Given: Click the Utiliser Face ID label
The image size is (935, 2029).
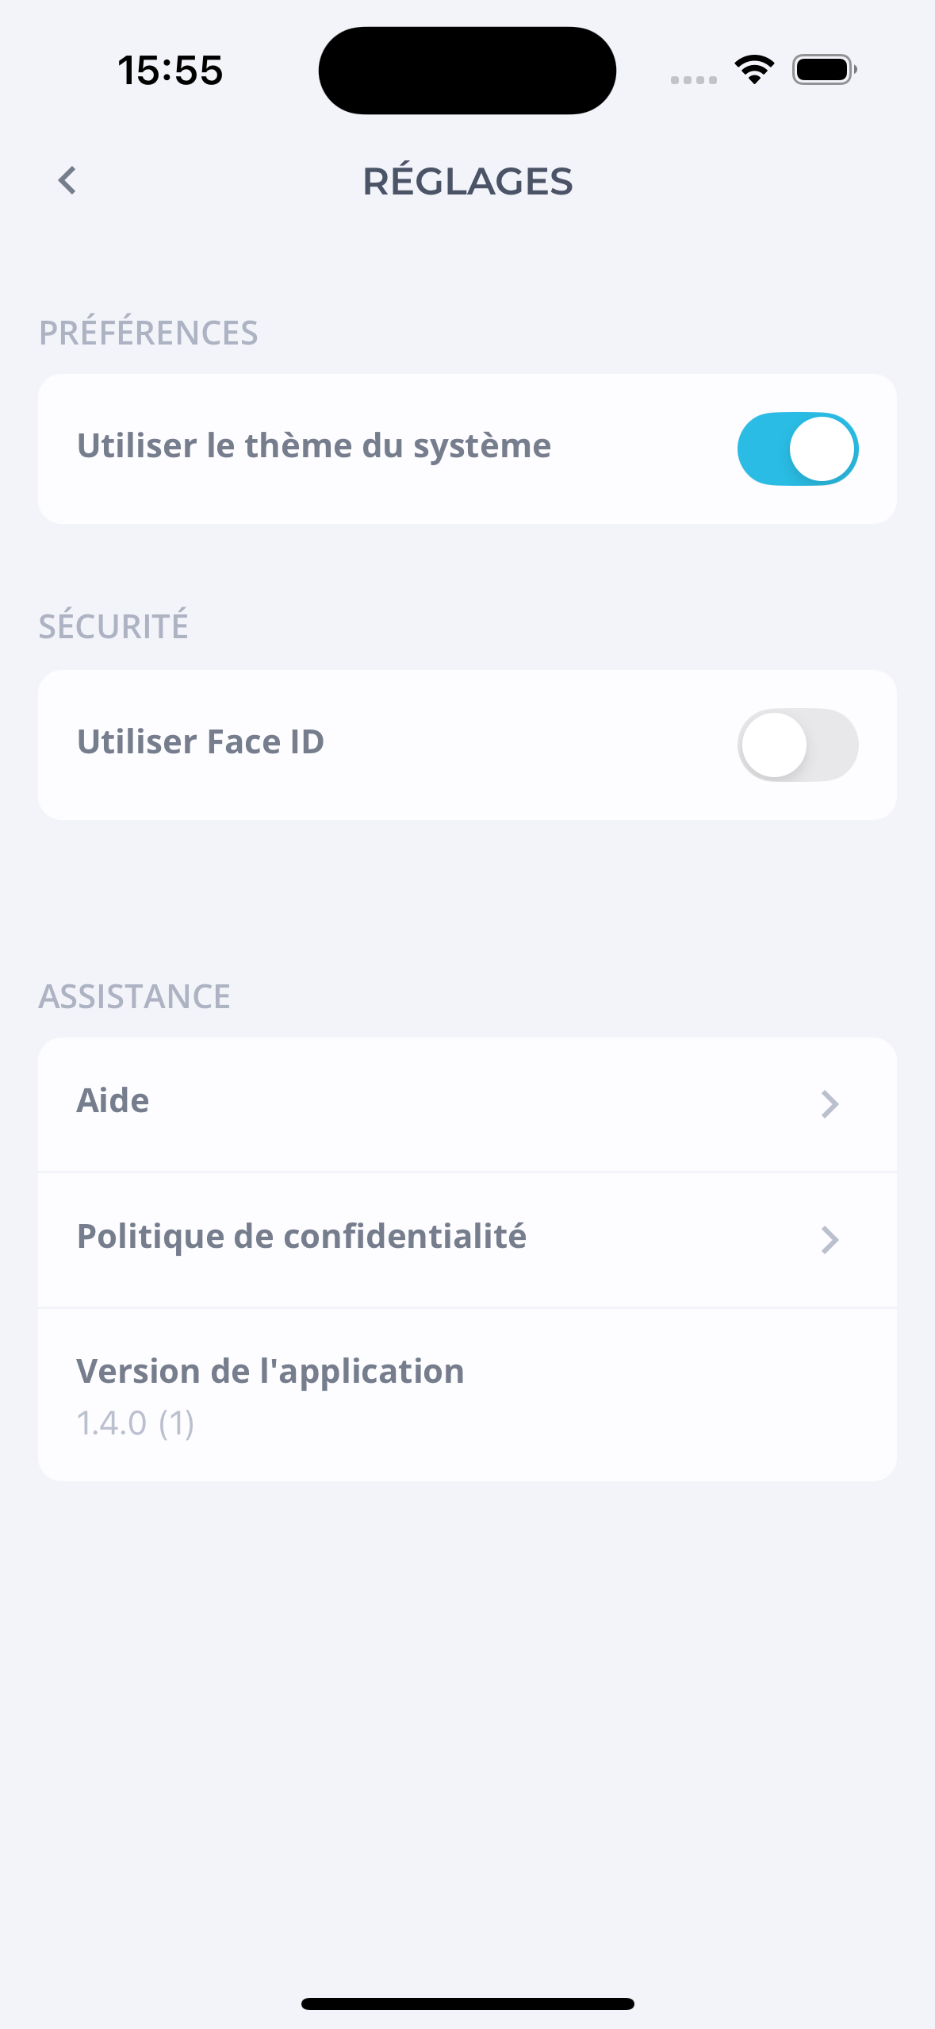Looking at the screenshot, I should pyautogui.click(x=201, y=742).
